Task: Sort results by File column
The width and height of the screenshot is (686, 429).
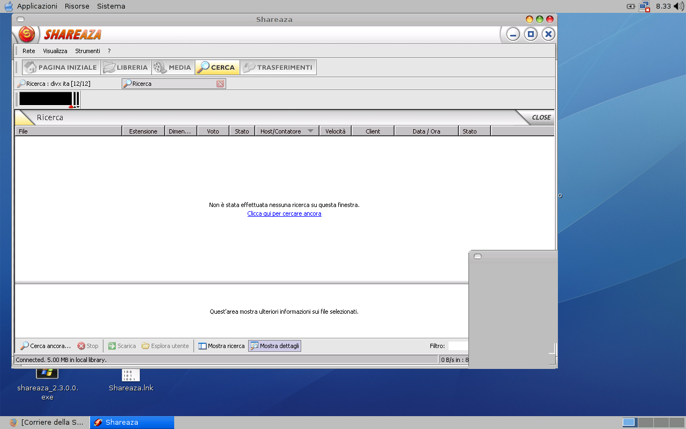Action: (69, 131)
